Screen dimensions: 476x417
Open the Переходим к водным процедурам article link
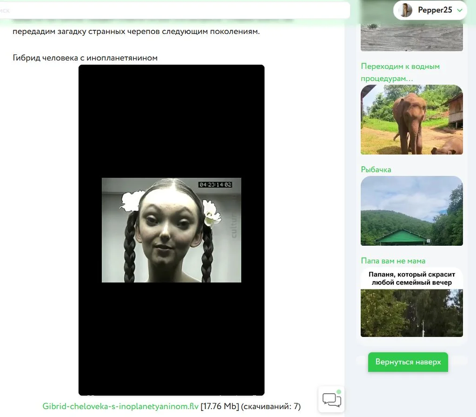click(x=400, y=72)
